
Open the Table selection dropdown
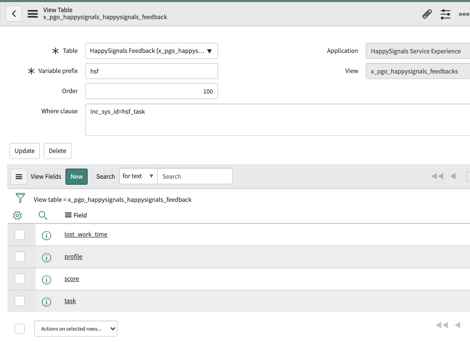(x=209, y=51)
